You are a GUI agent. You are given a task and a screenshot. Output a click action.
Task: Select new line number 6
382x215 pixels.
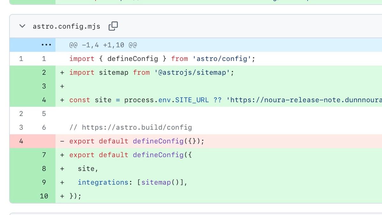coord(44,128)
